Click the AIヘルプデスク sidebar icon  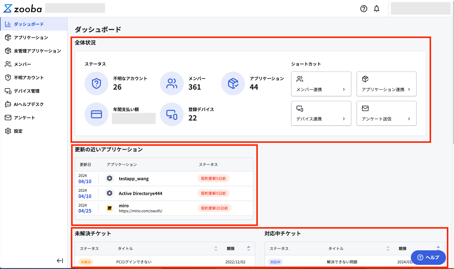[8, 104]
